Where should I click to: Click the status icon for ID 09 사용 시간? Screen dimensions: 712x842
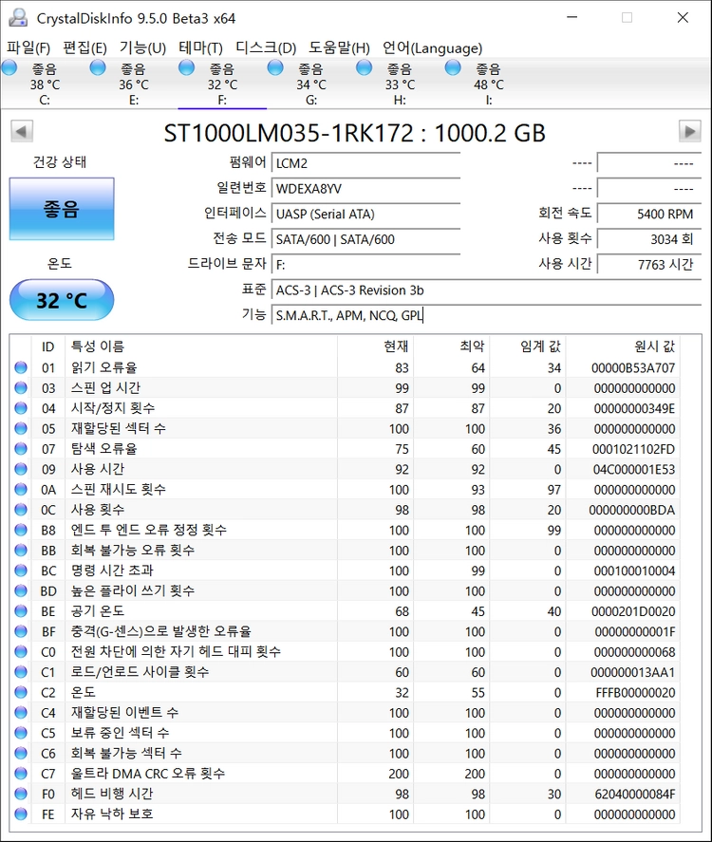pos(21,469)
